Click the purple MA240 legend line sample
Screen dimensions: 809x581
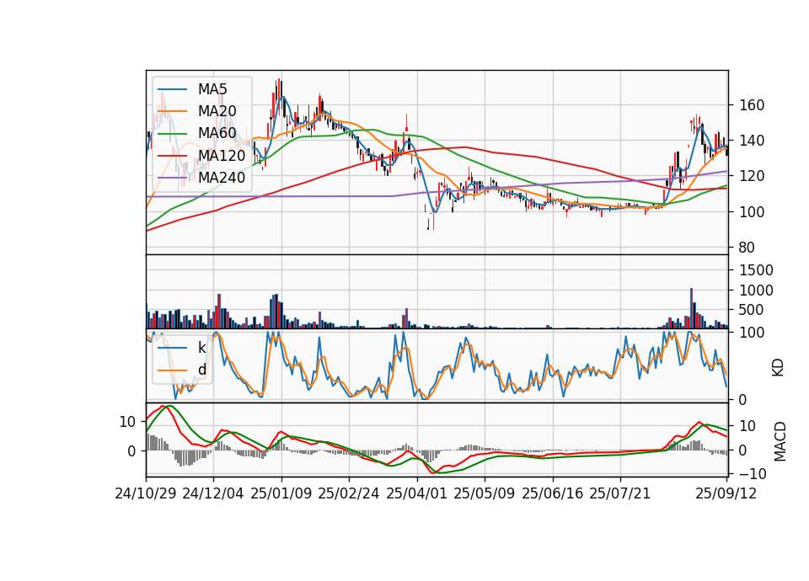pos(172,178)
